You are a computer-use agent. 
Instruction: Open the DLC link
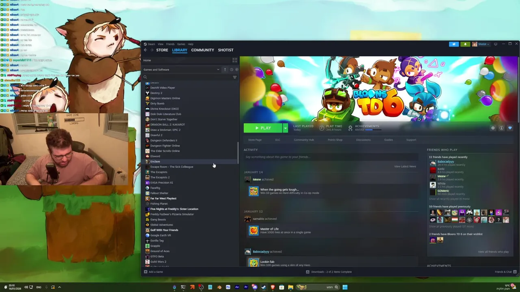pos(277,140)
